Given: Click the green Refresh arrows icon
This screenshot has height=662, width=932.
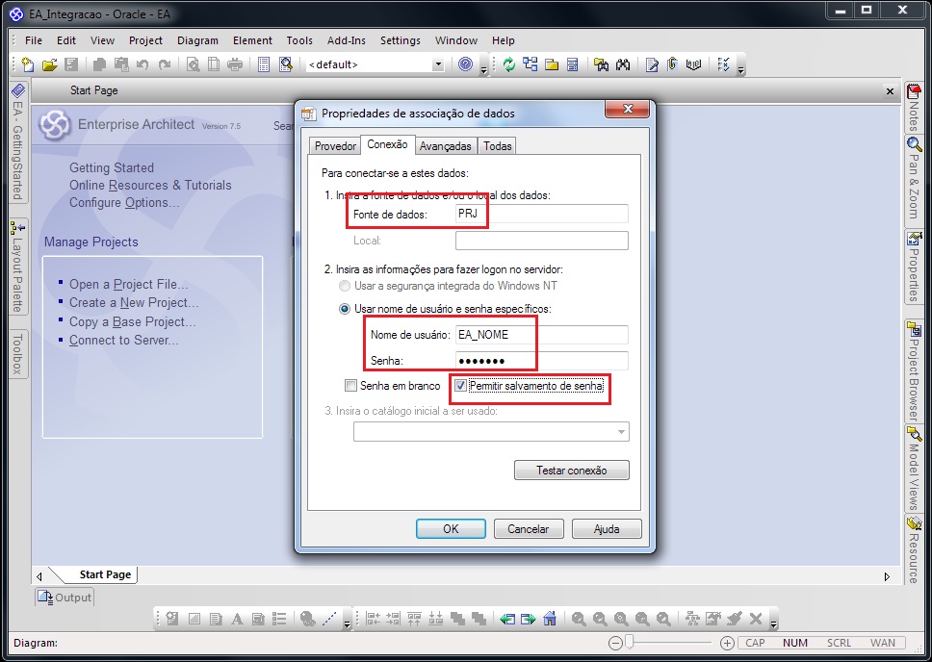Looking at the screenshot, I should click(508, 64).
